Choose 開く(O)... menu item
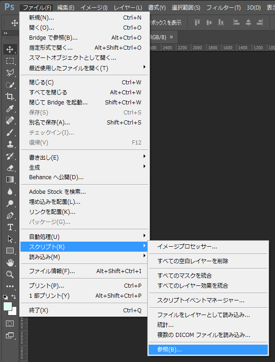The width and height of the screenshot is (275, 362). (x=84, y=27)
